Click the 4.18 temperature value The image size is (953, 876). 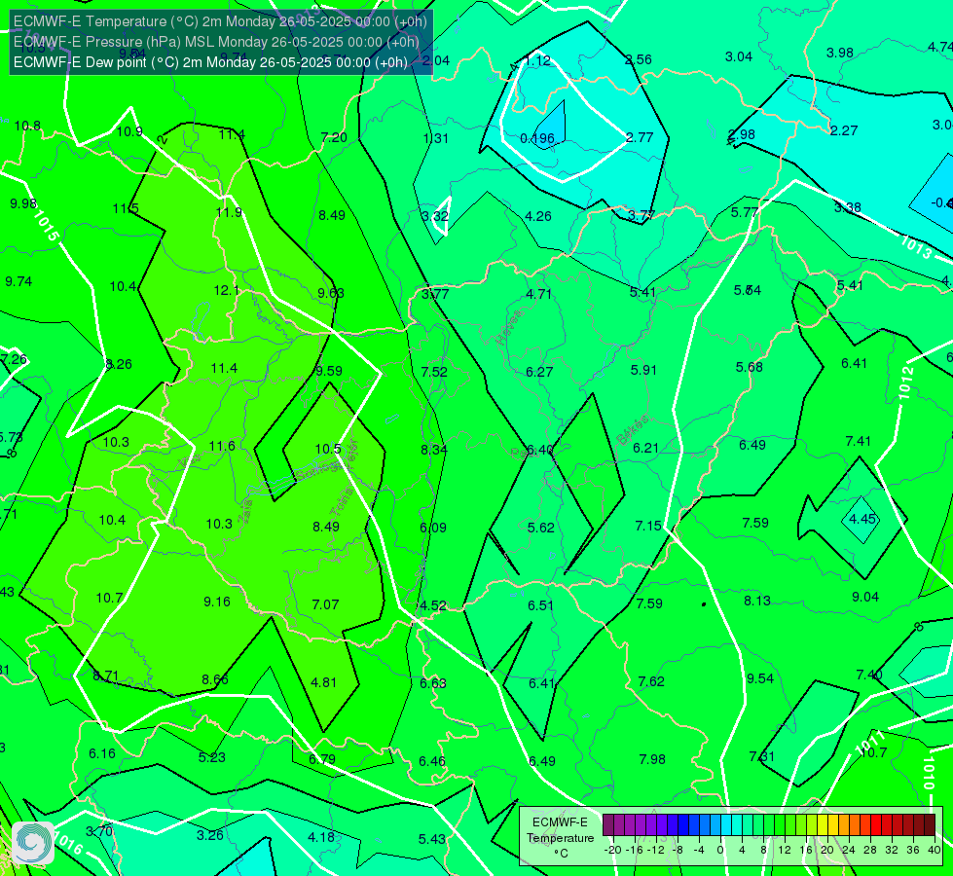pos(321,838)
